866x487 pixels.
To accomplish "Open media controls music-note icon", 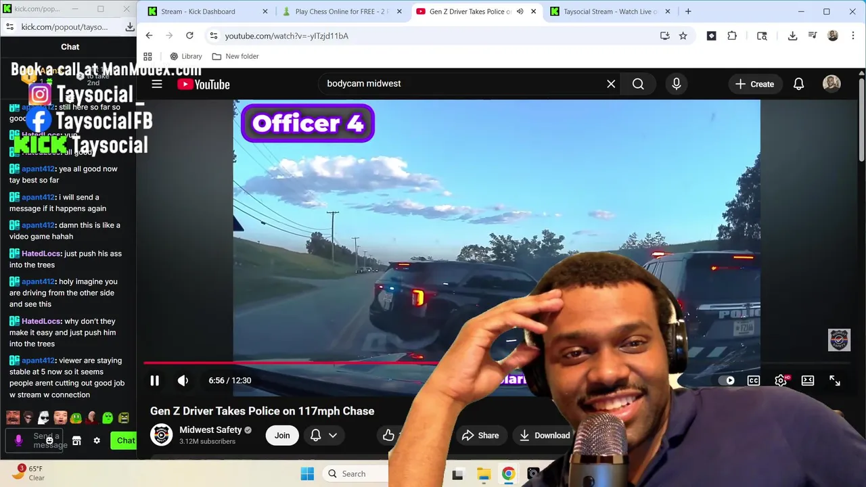I will pyautogui.click(x=813, y=36).
